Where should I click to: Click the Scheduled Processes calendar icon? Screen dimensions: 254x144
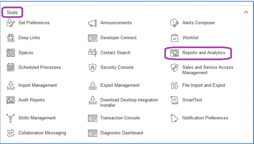point(11,68)
